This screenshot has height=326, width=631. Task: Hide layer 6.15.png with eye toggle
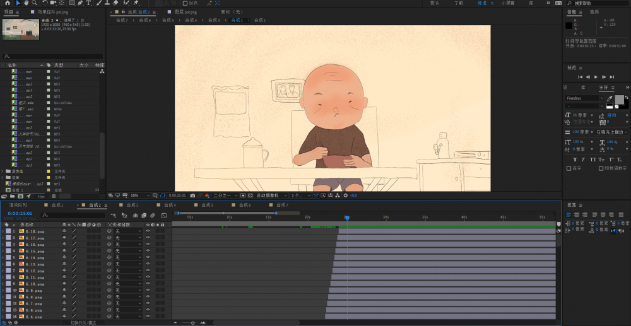[x=148, y=251]
